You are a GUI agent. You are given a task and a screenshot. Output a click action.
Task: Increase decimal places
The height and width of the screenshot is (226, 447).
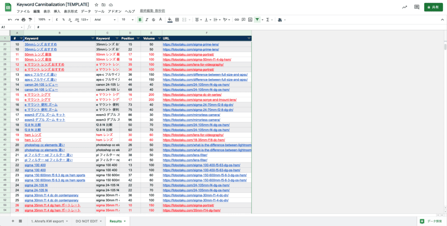point(77,20)
